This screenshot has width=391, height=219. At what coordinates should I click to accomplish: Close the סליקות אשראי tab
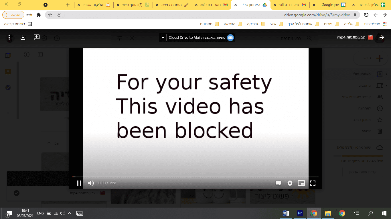click(79, 5)
